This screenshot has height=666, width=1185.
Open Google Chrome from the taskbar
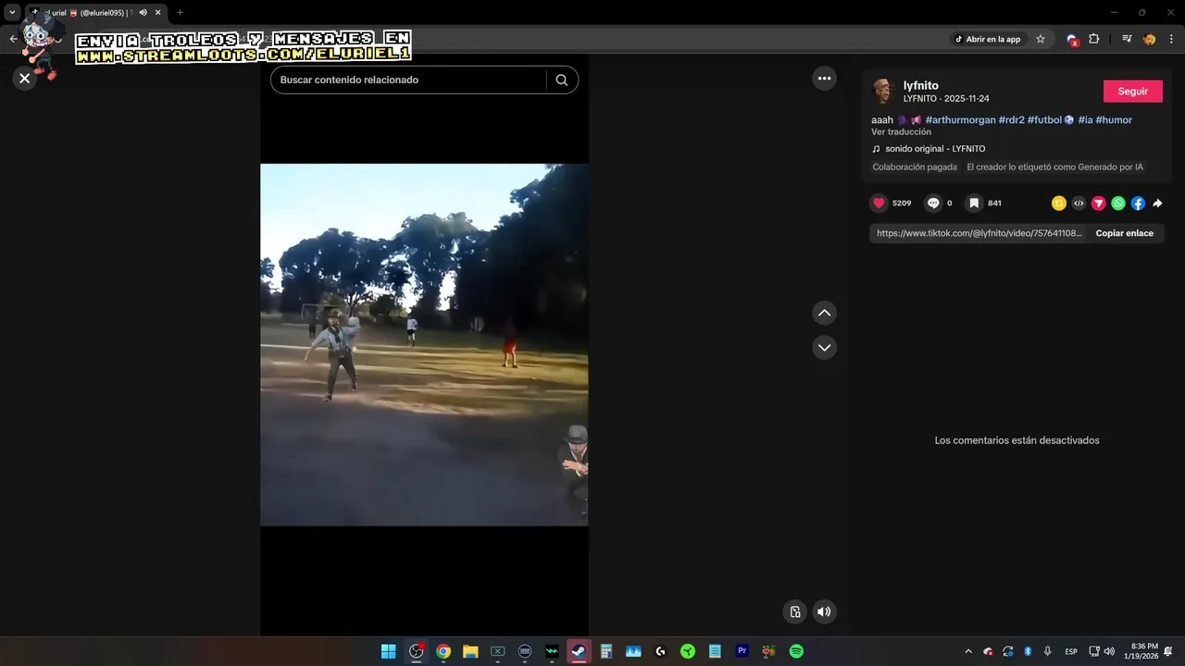click(x=443, y=651)
